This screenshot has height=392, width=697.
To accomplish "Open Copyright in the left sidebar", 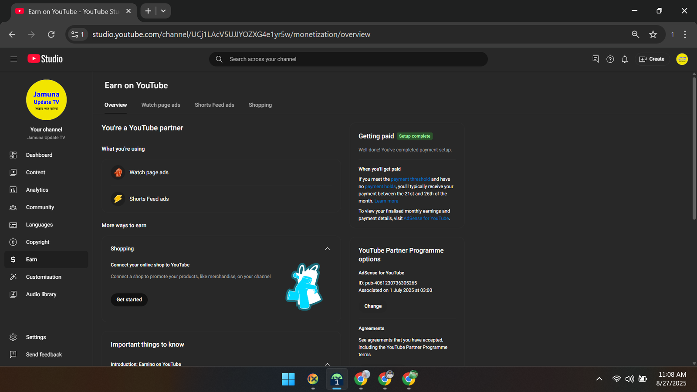I will pos(37,242).
